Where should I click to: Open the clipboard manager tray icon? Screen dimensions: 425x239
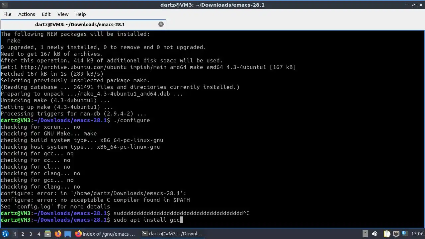pyautogui.click(x=387, y=234)
